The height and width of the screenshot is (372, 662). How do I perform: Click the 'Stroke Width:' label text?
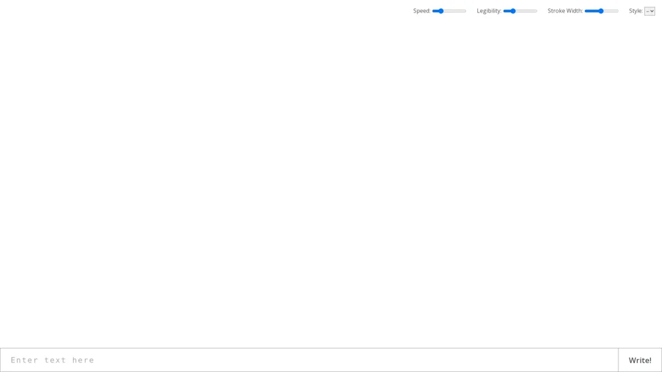(565, 11)
